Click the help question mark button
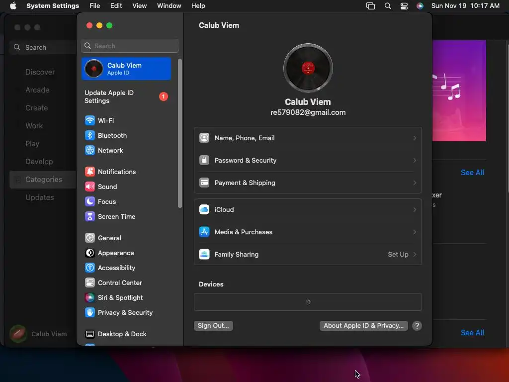Image resolution: width=509 pixels, height=382 pixels. tap(417, 326)
